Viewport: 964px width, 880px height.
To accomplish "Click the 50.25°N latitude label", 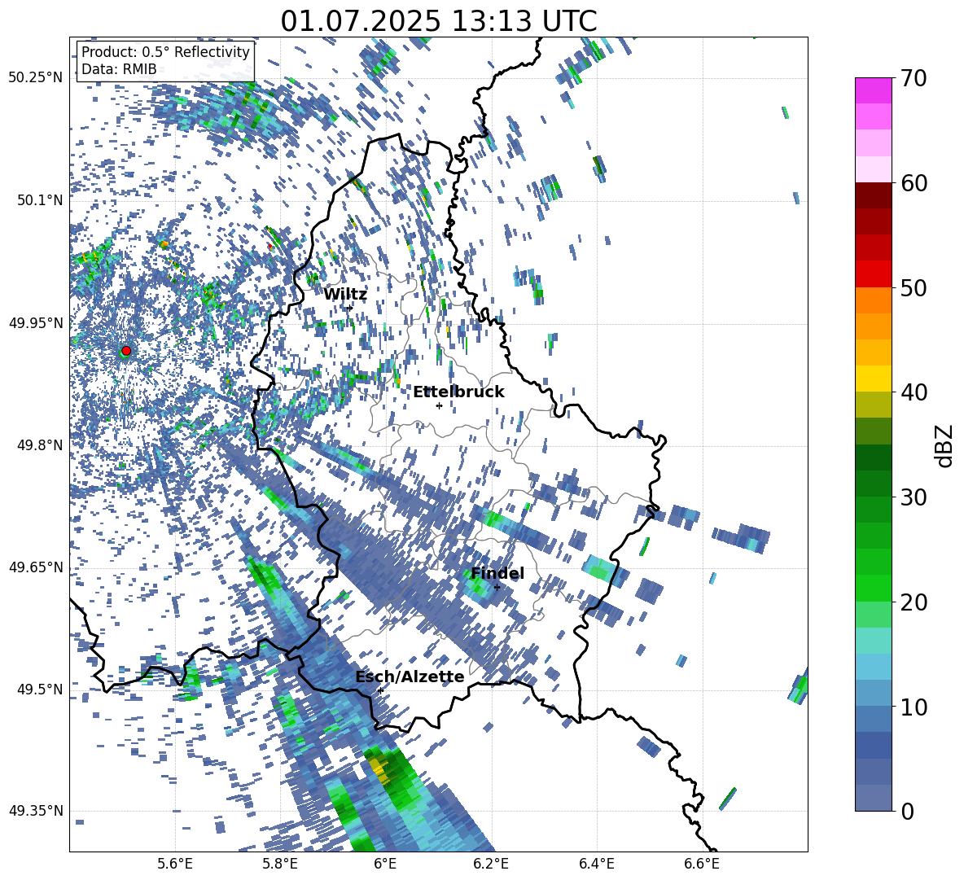I will [36, 78].
